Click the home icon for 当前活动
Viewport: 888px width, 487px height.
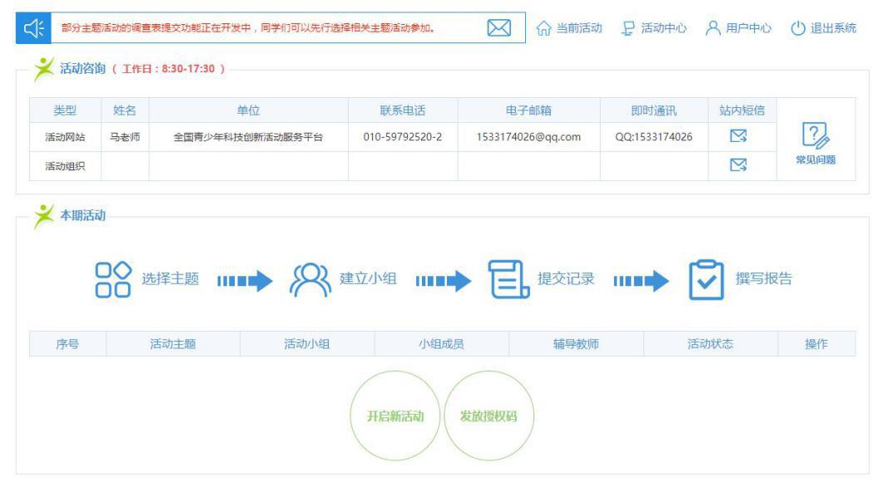(543, 28)
